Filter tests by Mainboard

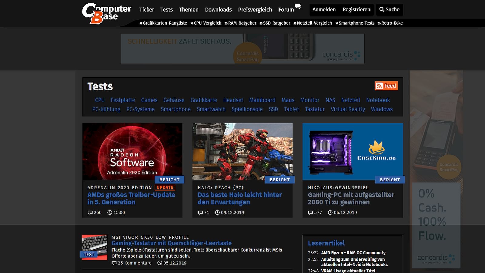point(262,100)
